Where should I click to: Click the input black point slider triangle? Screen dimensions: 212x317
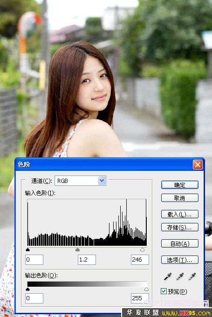27,250
